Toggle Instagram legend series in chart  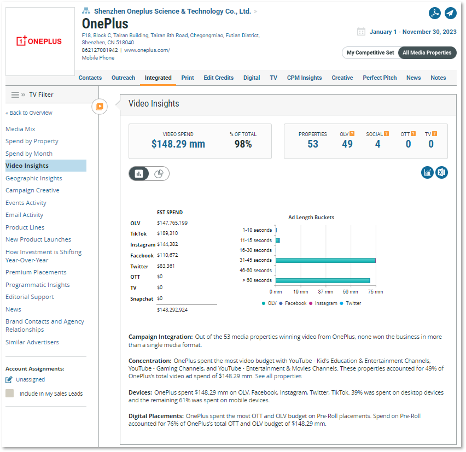point(323,303)
